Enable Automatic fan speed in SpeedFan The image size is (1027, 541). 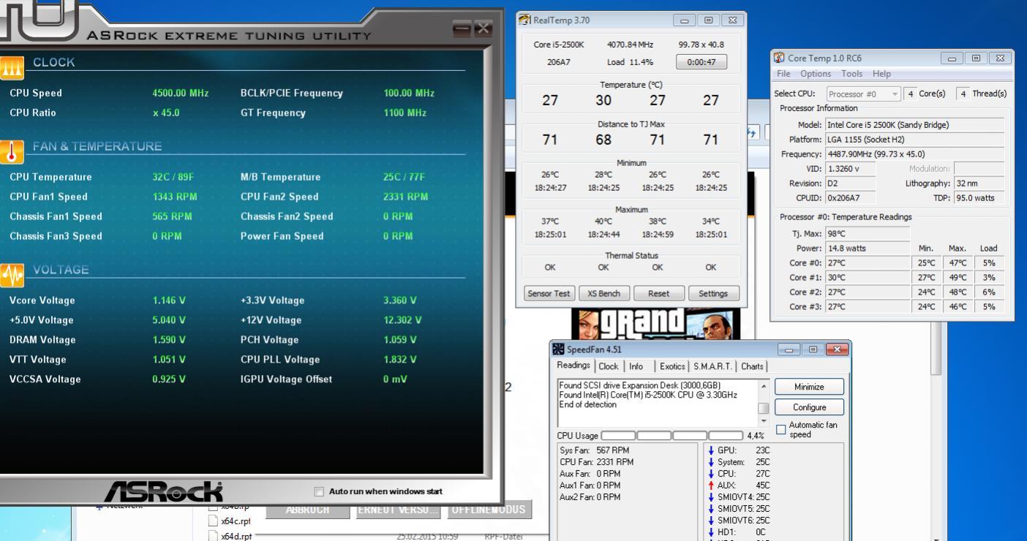780,430
